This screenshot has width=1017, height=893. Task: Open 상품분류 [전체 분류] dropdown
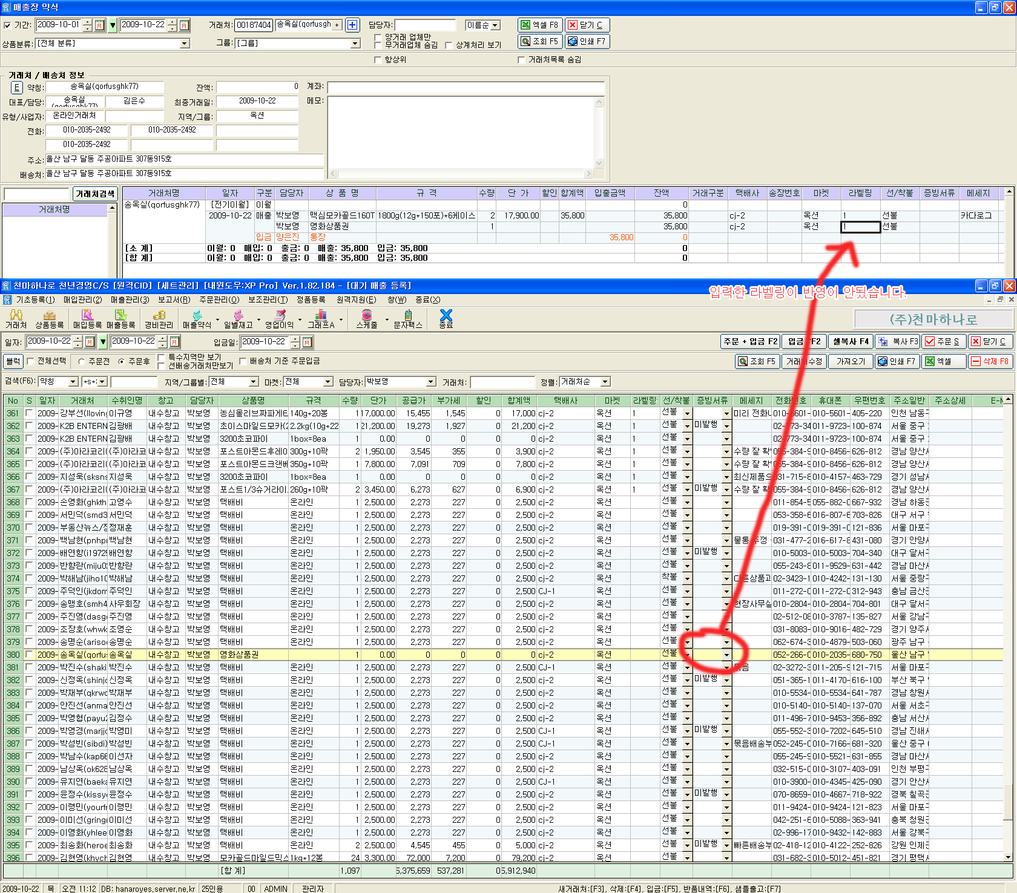[185, 44]
